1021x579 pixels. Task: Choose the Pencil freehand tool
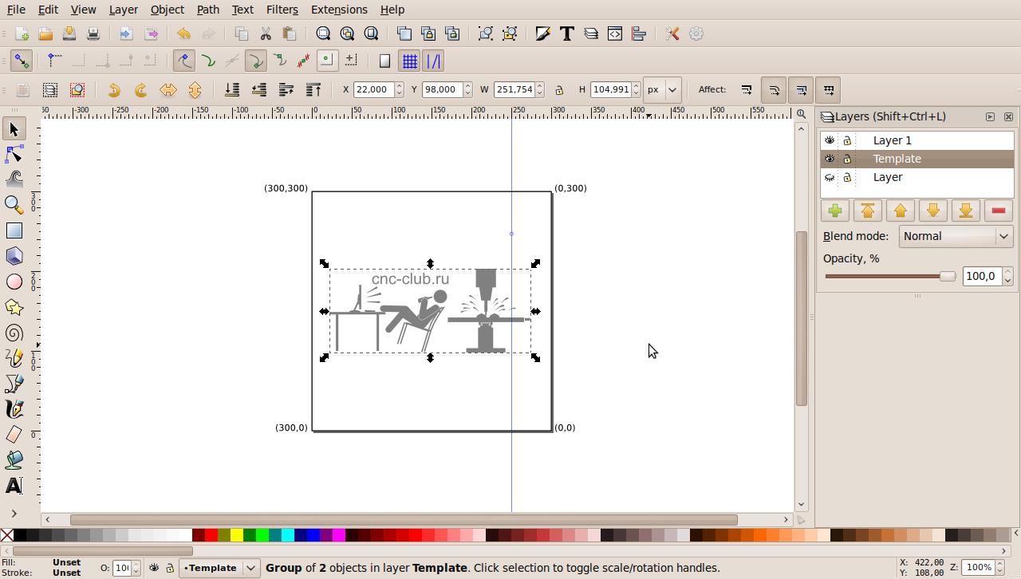tap(14, 358)
